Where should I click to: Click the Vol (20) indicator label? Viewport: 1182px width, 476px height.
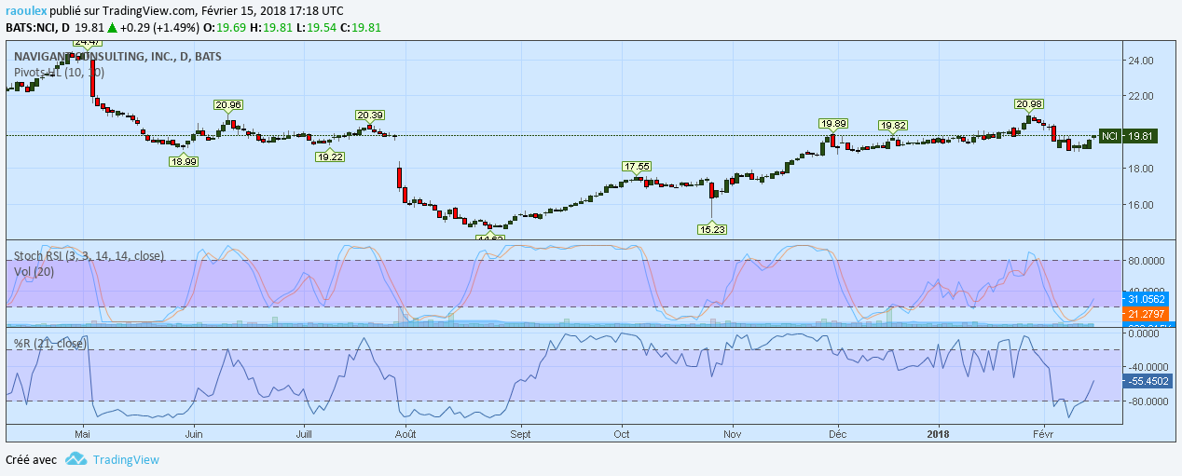35,270
